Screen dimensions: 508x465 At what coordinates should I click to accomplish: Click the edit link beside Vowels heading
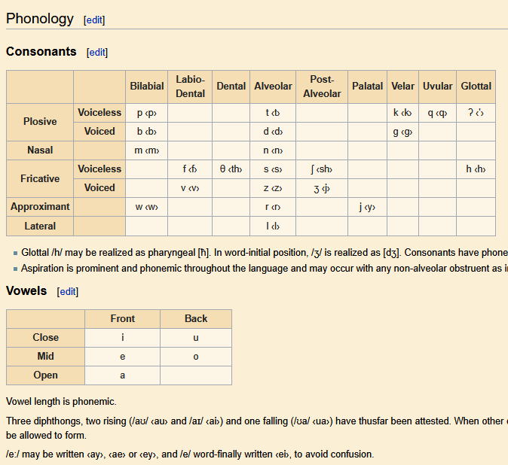(68, 292)
